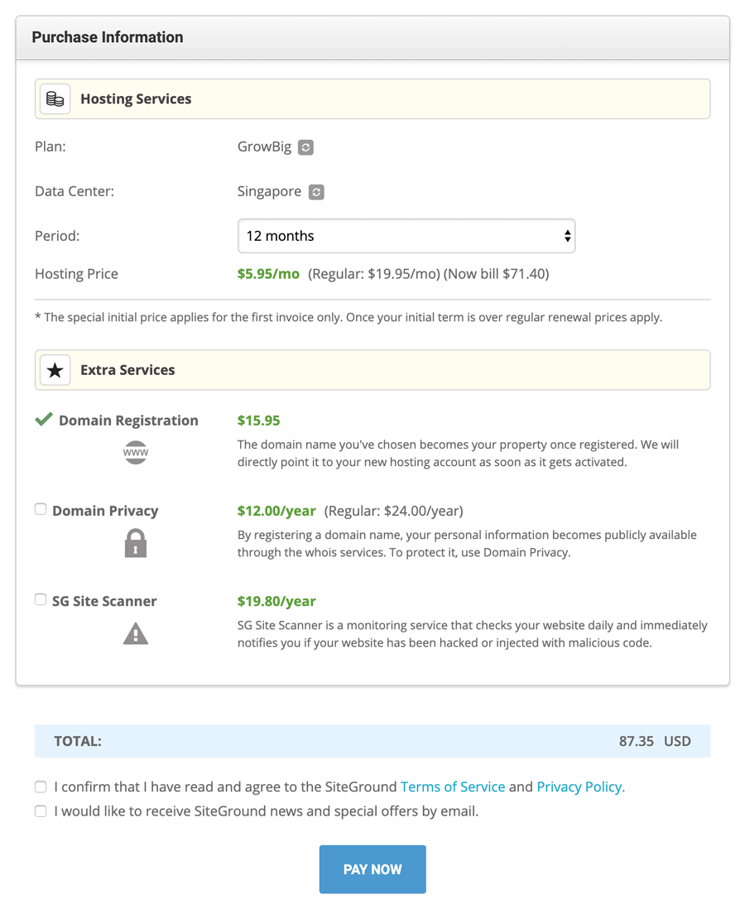Open the Terms of Service link
The width and height of the screenshot is (745, 909).
pyautogui.click(x=453, y=786)
